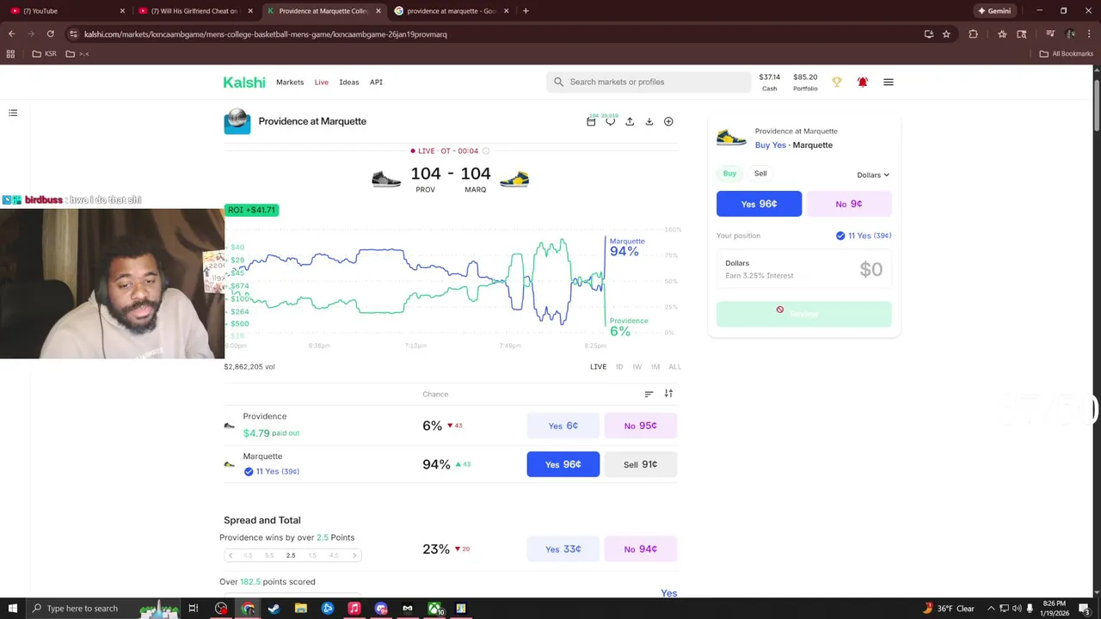The width and height of the screenshot is (1101, 619).
Task: View the $37.14 Cash balance
Action: click(x=769, y=83)
